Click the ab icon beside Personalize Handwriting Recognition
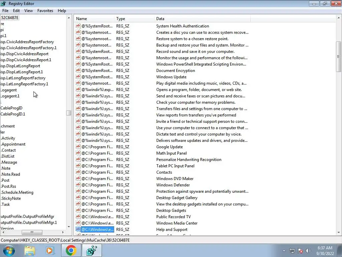The height and width of the screenshot is (257, 342). (78, 159)
